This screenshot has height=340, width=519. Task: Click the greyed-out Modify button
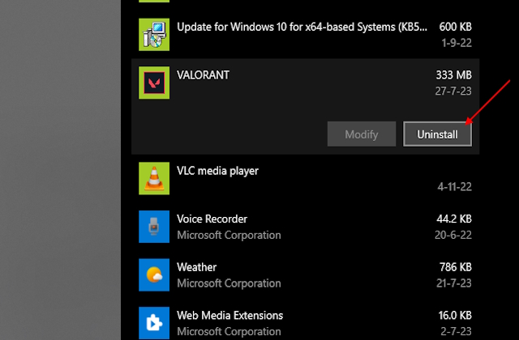362,134
